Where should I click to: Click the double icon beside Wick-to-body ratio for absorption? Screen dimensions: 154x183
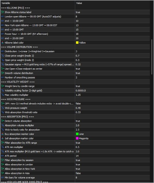click(x=2, y=130)
